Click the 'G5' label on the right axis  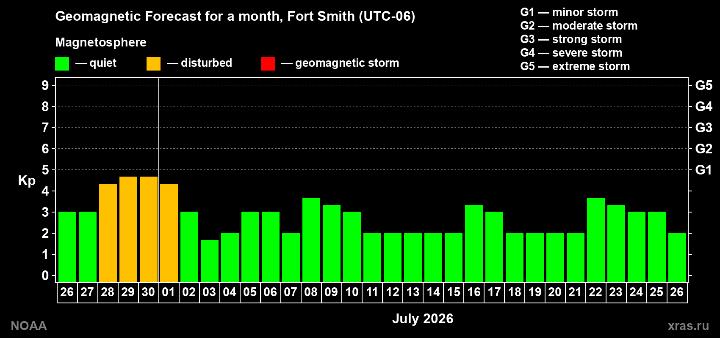pos(704,85)
